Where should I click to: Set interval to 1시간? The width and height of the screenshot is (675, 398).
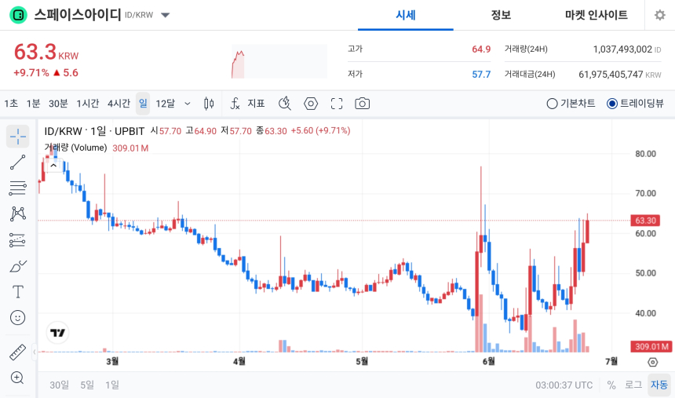(x=88, y=104)
